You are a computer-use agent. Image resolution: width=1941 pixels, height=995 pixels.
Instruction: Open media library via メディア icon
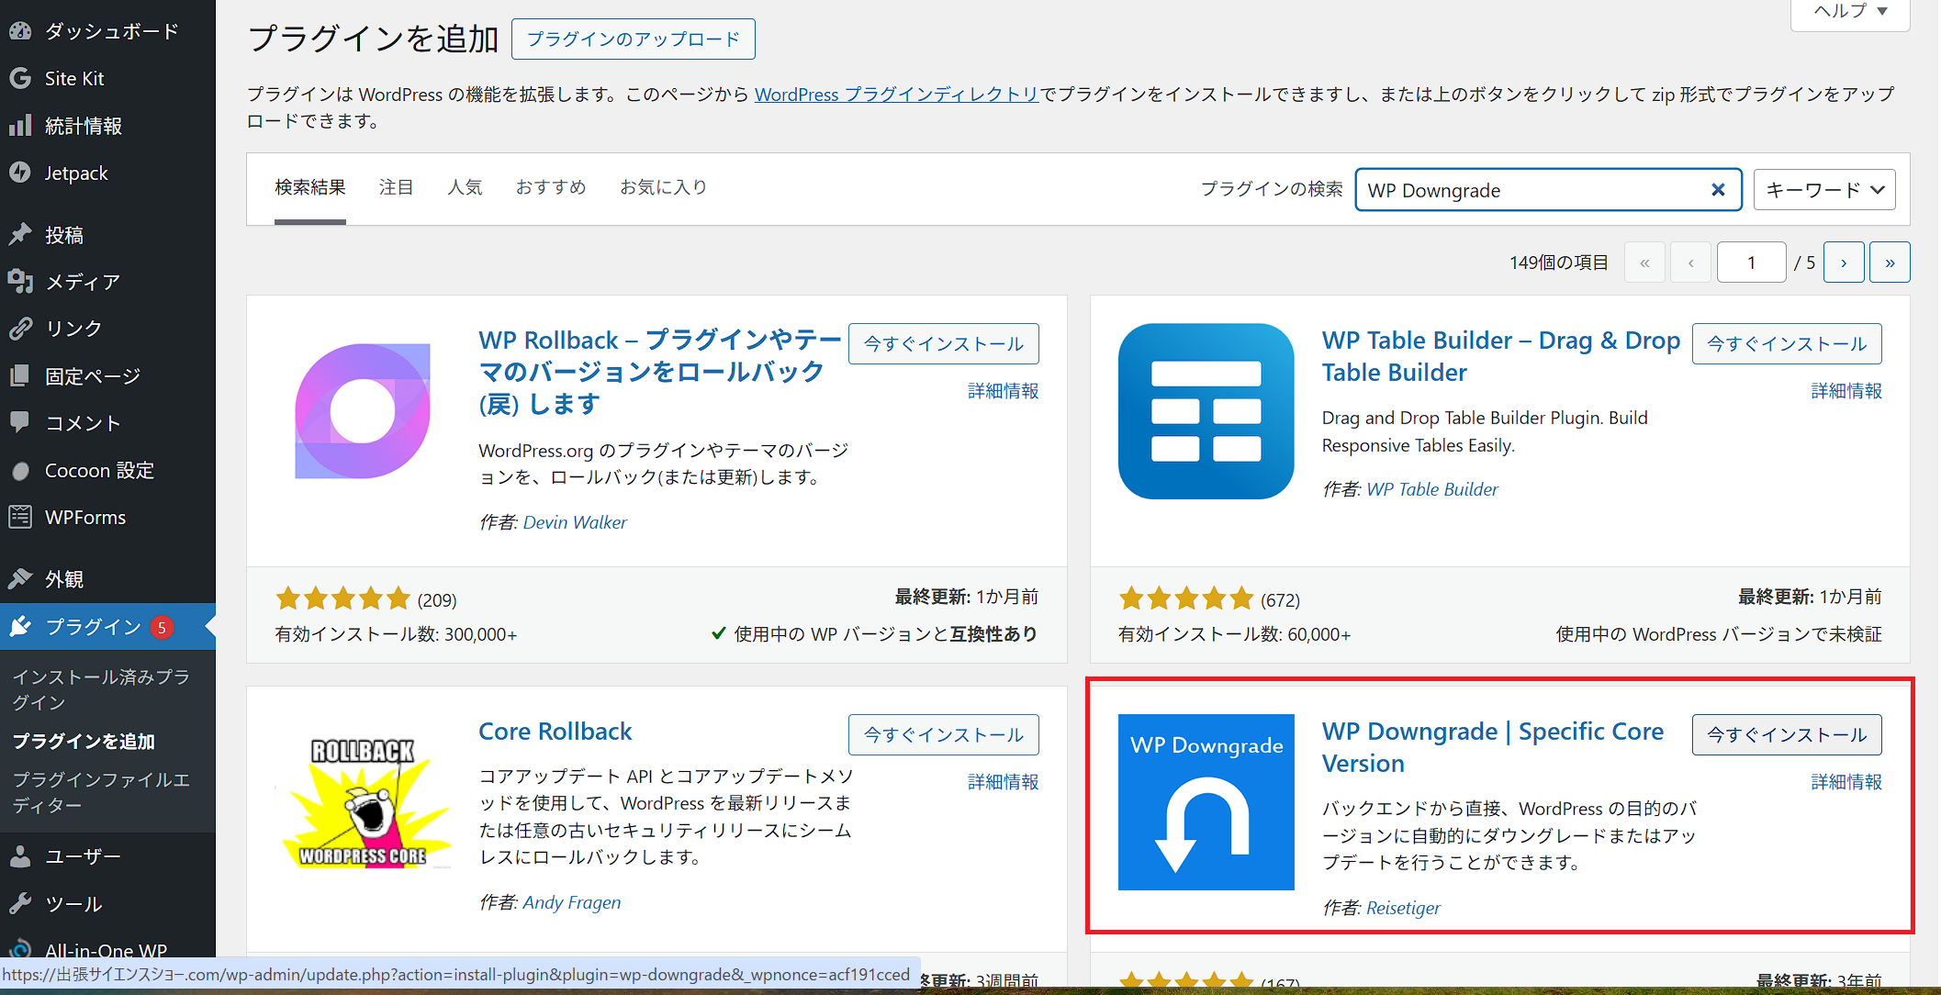point(20,281)
